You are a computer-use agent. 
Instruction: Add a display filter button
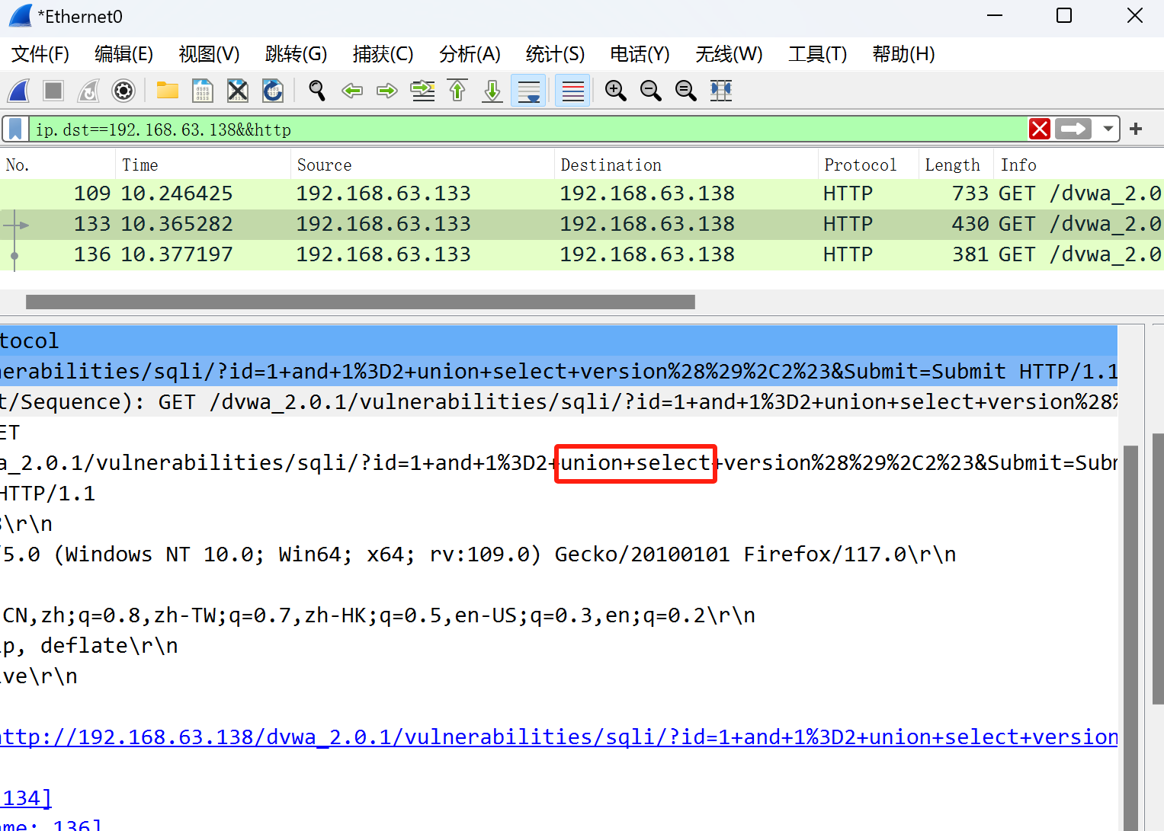tap(1136, 129)
